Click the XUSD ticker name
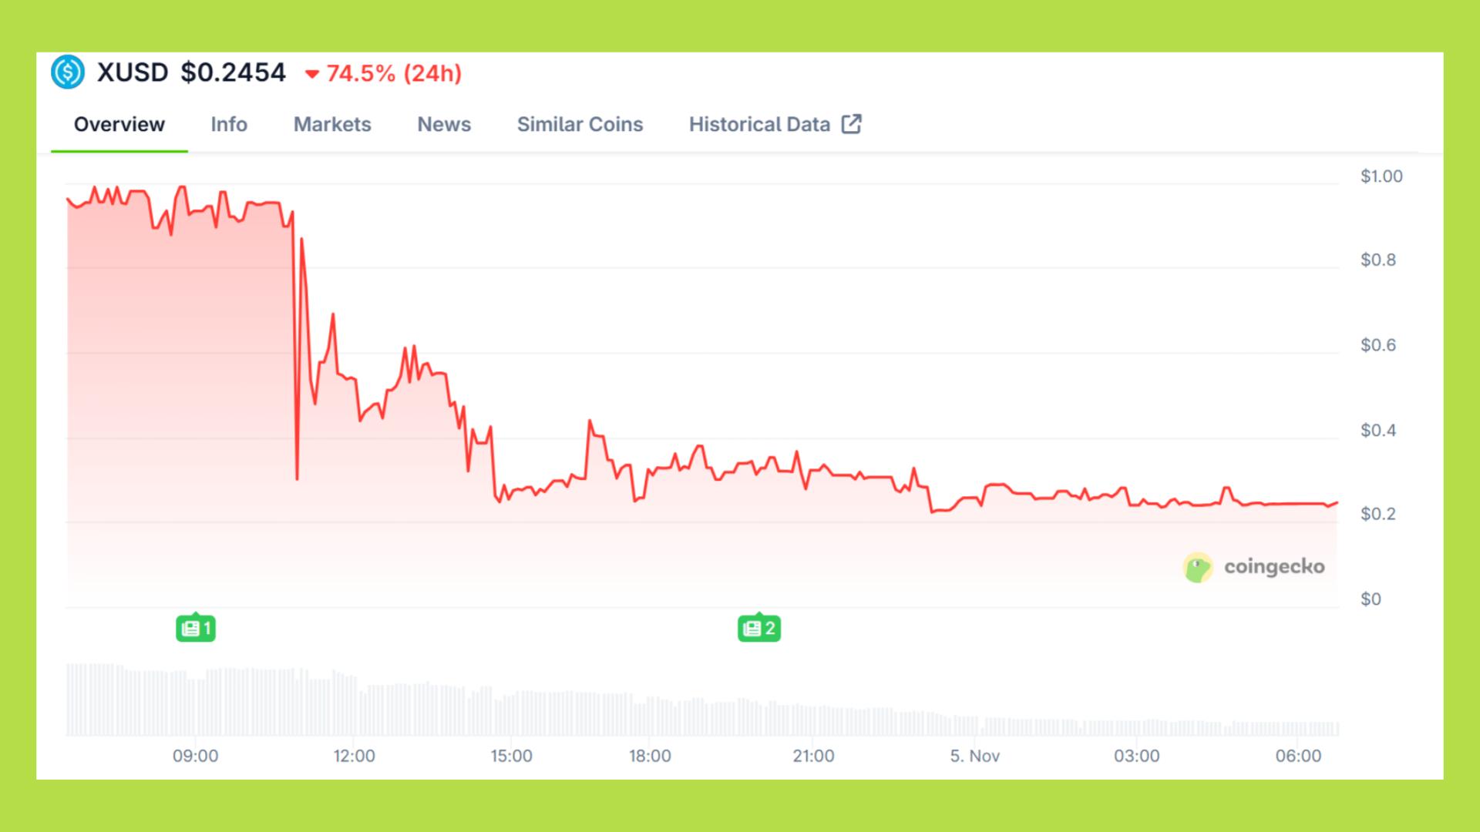The image size is (1480, 832). tap(133, 73)
